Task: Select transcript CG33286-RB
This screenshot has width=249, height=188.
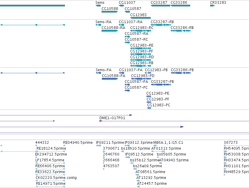Action: [x=181, y=31]
